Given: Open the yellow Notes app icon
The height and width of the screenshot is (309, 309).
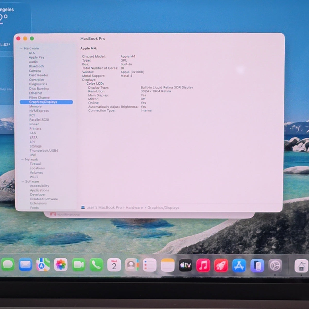Looking at the screenshot, I should point(167,265).
